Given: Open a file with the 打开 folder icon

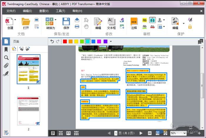Looking at the screenshot, I should tap(26, 22).
